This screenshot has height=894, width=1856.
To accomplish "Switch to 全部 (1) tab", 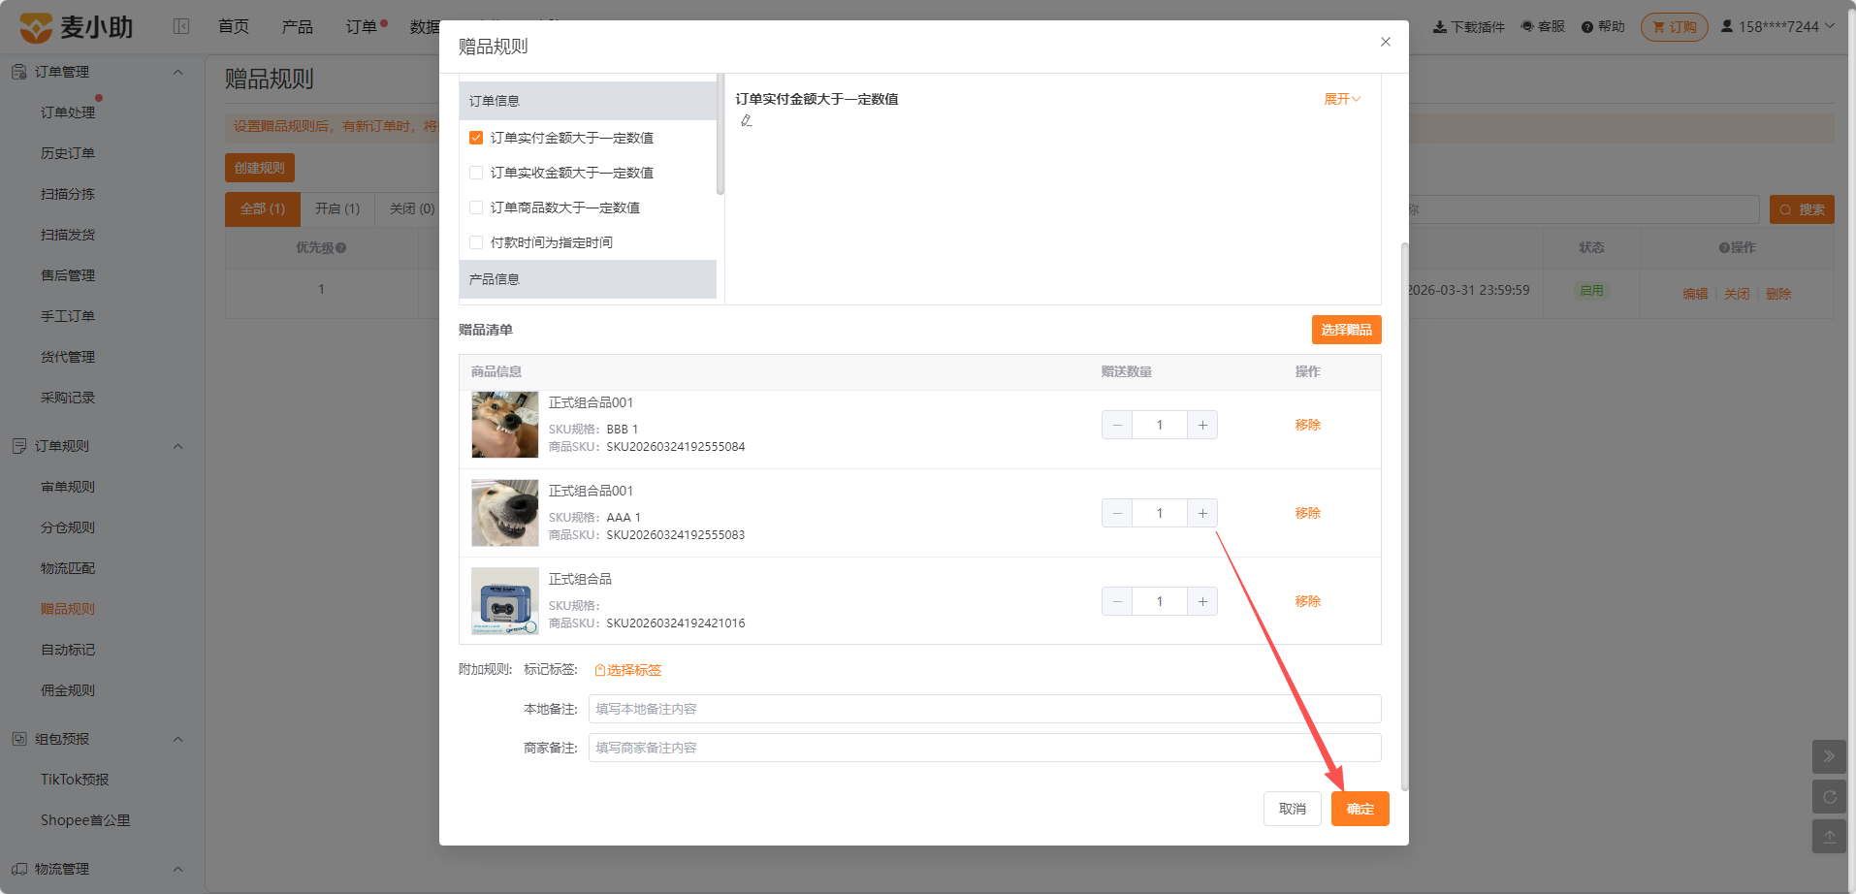I will (x=263, y=208).
